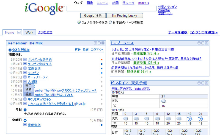220x135 pixels.
Task: Switch to the Work tab
Action: click(29, 32)
